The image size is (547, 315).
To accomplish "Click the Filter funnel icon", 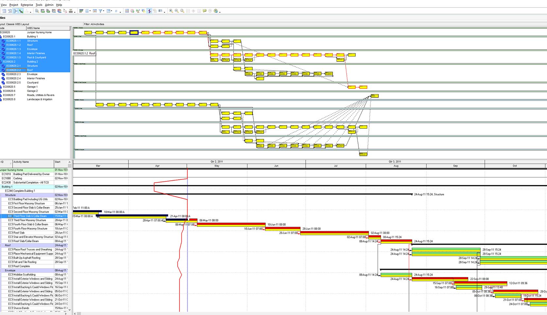I will coord(100,11).
